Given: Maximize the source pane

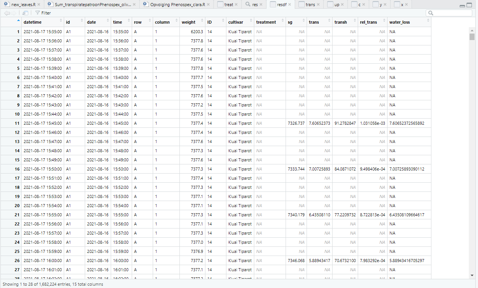Looking at the screenshot, I should [x=470, y=6].
